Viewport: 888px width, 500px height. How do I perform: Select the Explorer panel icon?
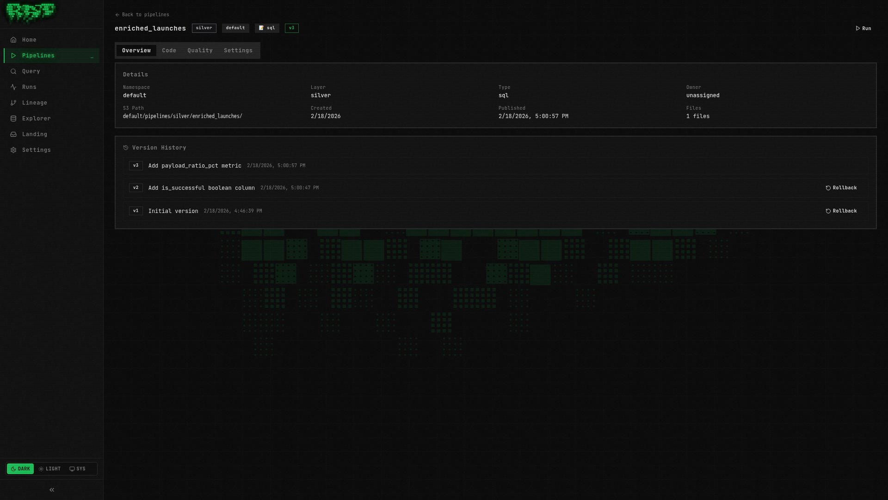click(x=14, y=119)
